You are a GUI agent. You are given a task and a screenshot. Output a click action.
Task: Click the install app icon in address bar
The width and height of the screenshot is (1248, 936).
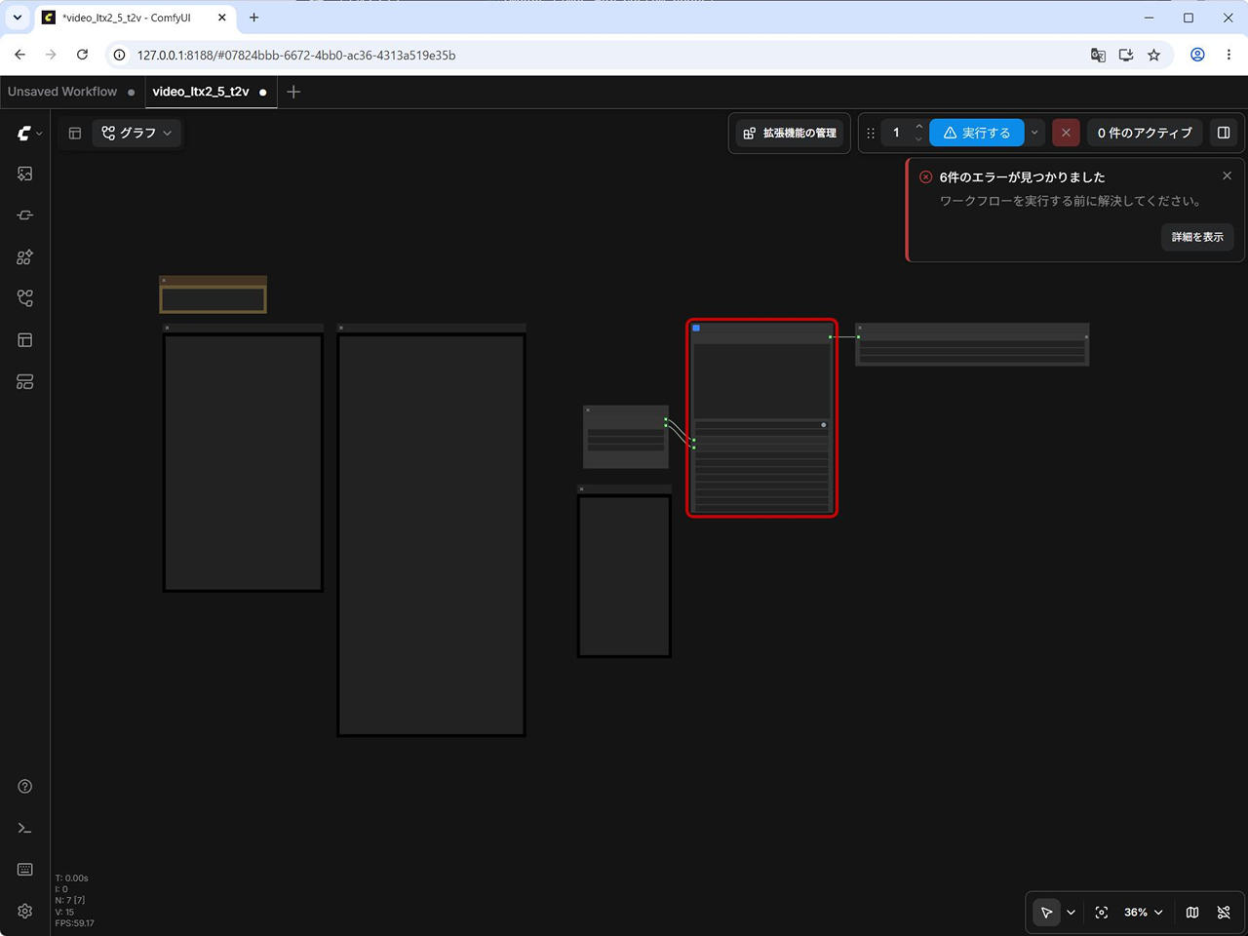[x=1126, y=56]
